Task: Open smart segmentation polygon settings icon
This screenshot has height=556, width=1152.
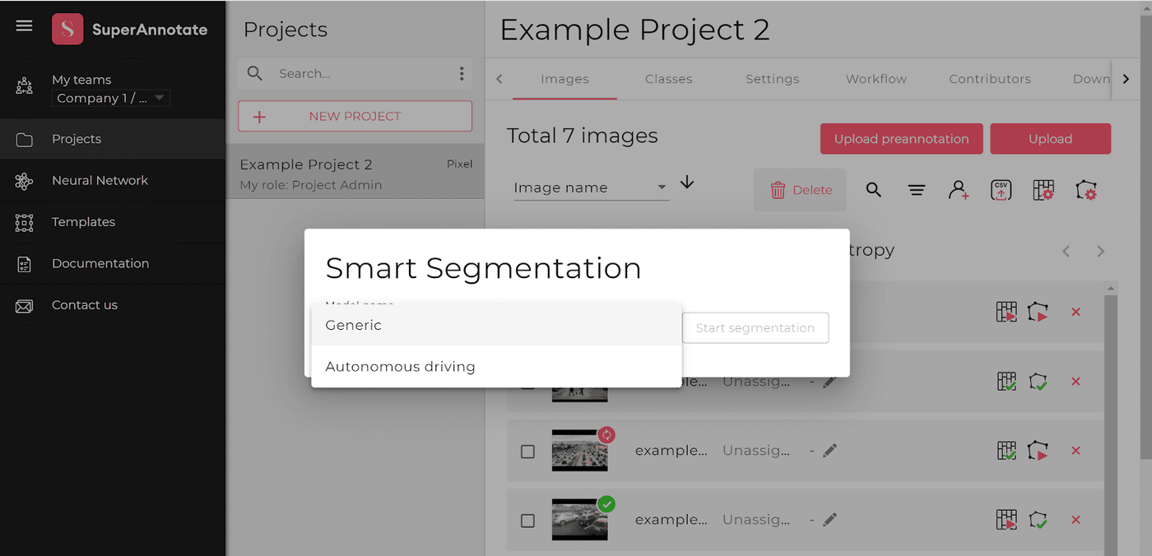Action: (1086, 191)
